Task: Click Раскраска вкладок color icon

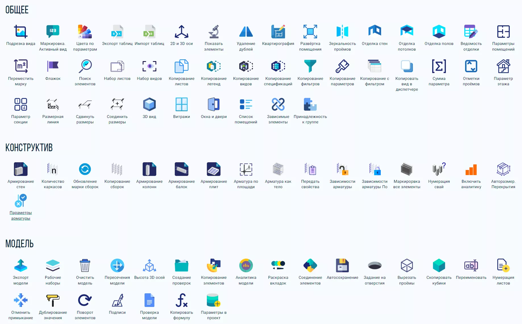Action: (278, 265)
